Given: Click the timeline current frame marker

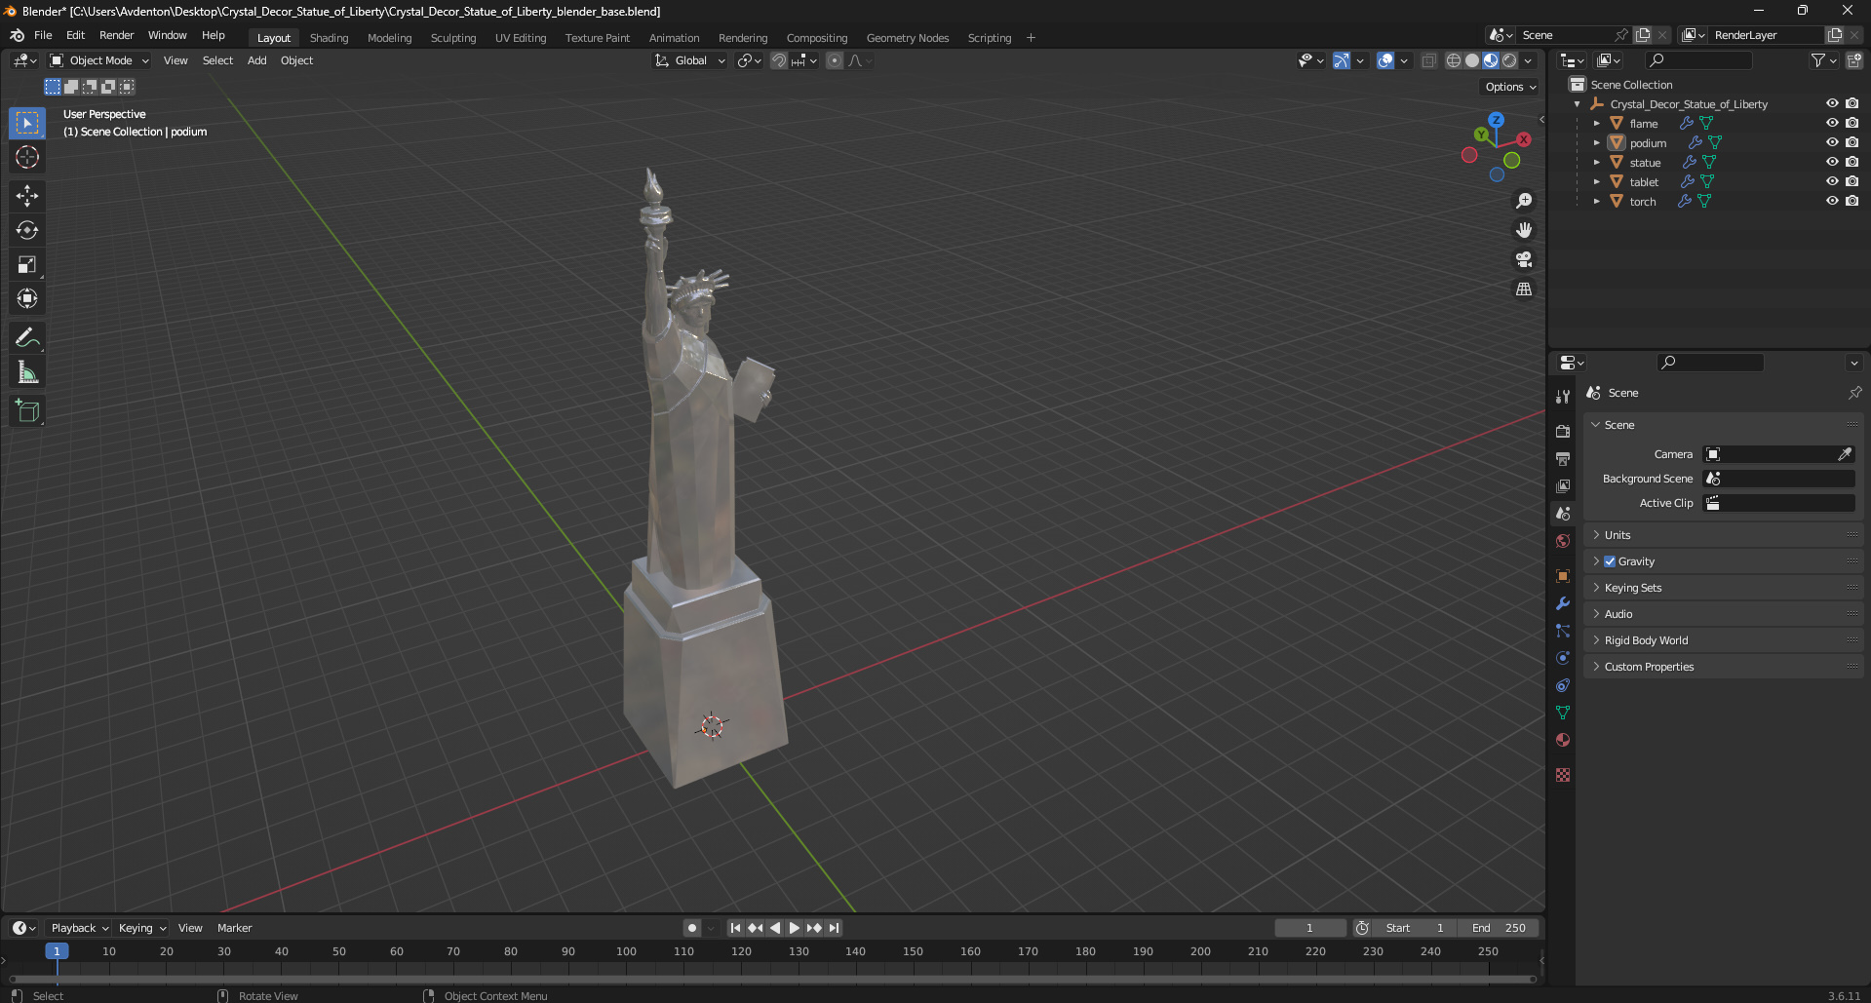Looking at the screenshot, I should click(x=57, y=951).
